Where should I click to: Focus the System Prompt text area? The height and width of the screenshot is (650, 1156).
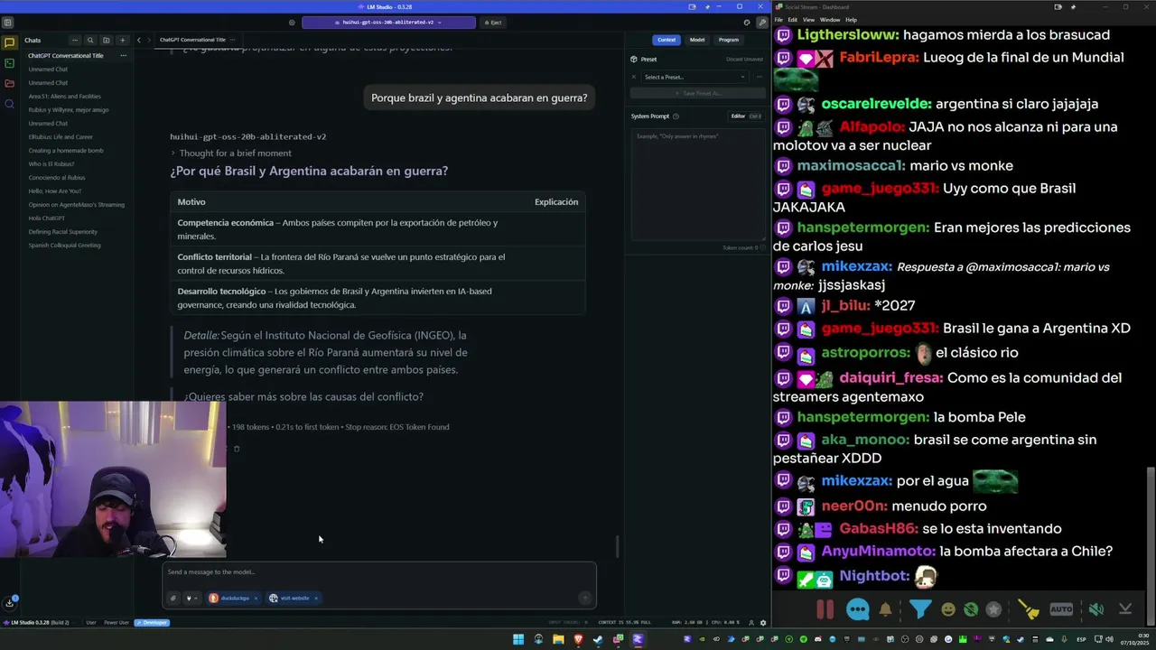coord(697,183)
